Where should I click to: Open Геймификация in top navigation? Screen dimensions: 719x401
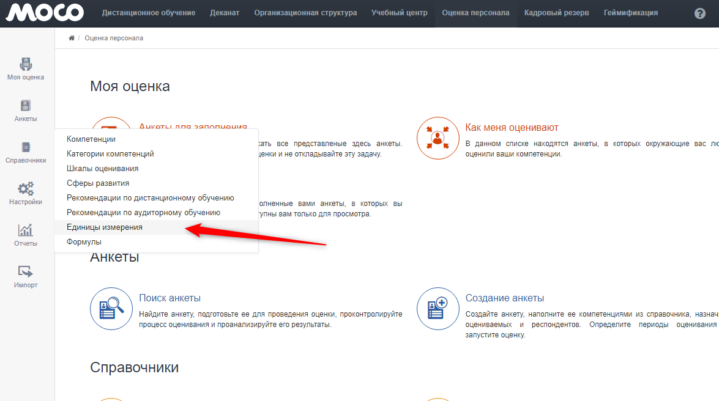(x=630, y=13)
